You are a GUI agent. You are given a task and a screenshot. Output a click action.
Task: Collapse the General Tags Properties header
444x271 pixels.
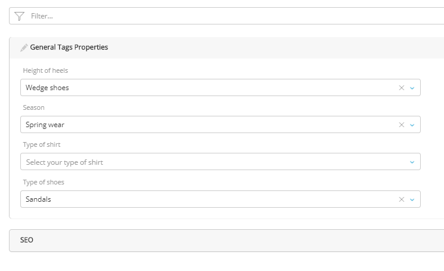[x=69, y=47]
